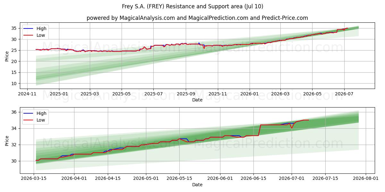Click the '2026-03' x-axis label
Screen dimensions: 385x192
280,94
